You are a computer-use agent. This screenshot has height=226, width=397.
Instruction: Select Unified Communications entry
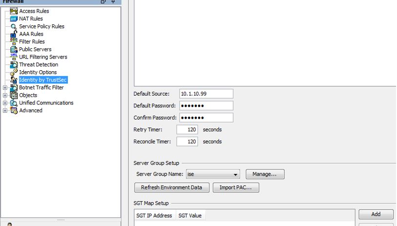click(46, 103)
